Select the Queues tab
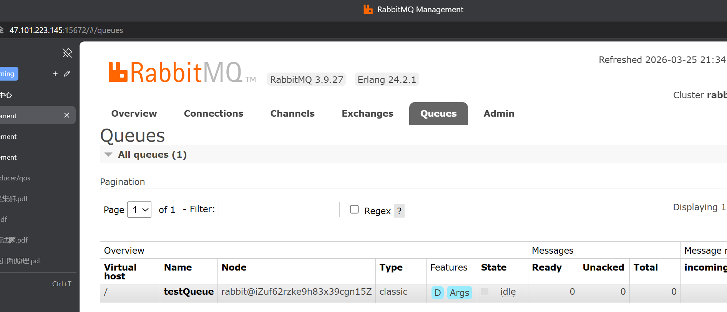Image resolution: width=727 pixels, height=312 pixels. pyautogui.click(x=438, y=114)
